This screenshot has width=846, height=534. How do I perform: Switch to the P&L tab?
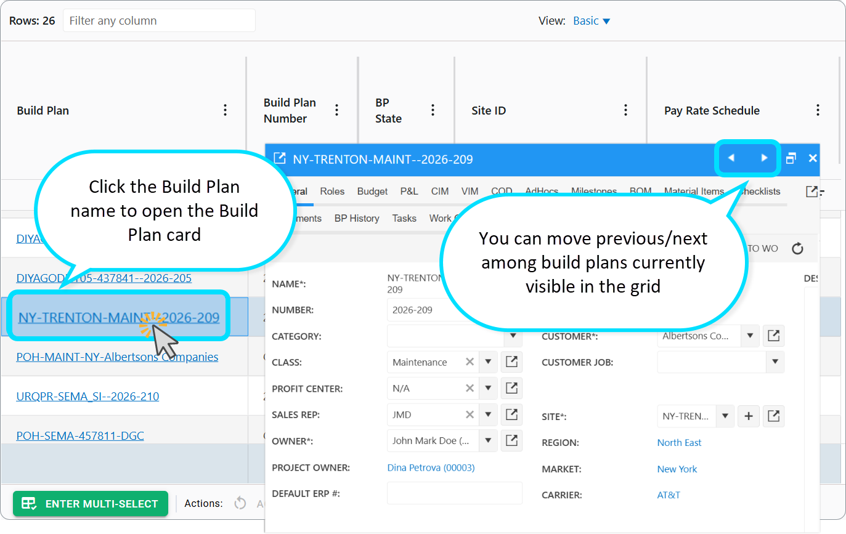409,192
